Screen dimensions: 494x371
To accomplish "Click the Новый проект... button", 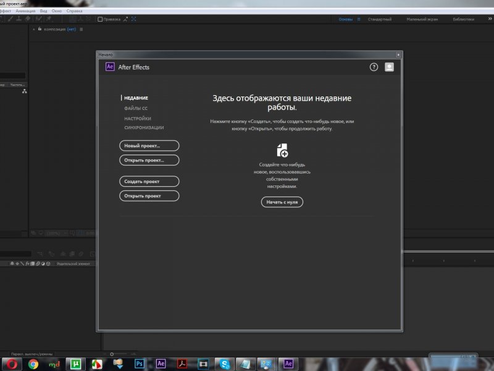I will click(x=149, y=146).
